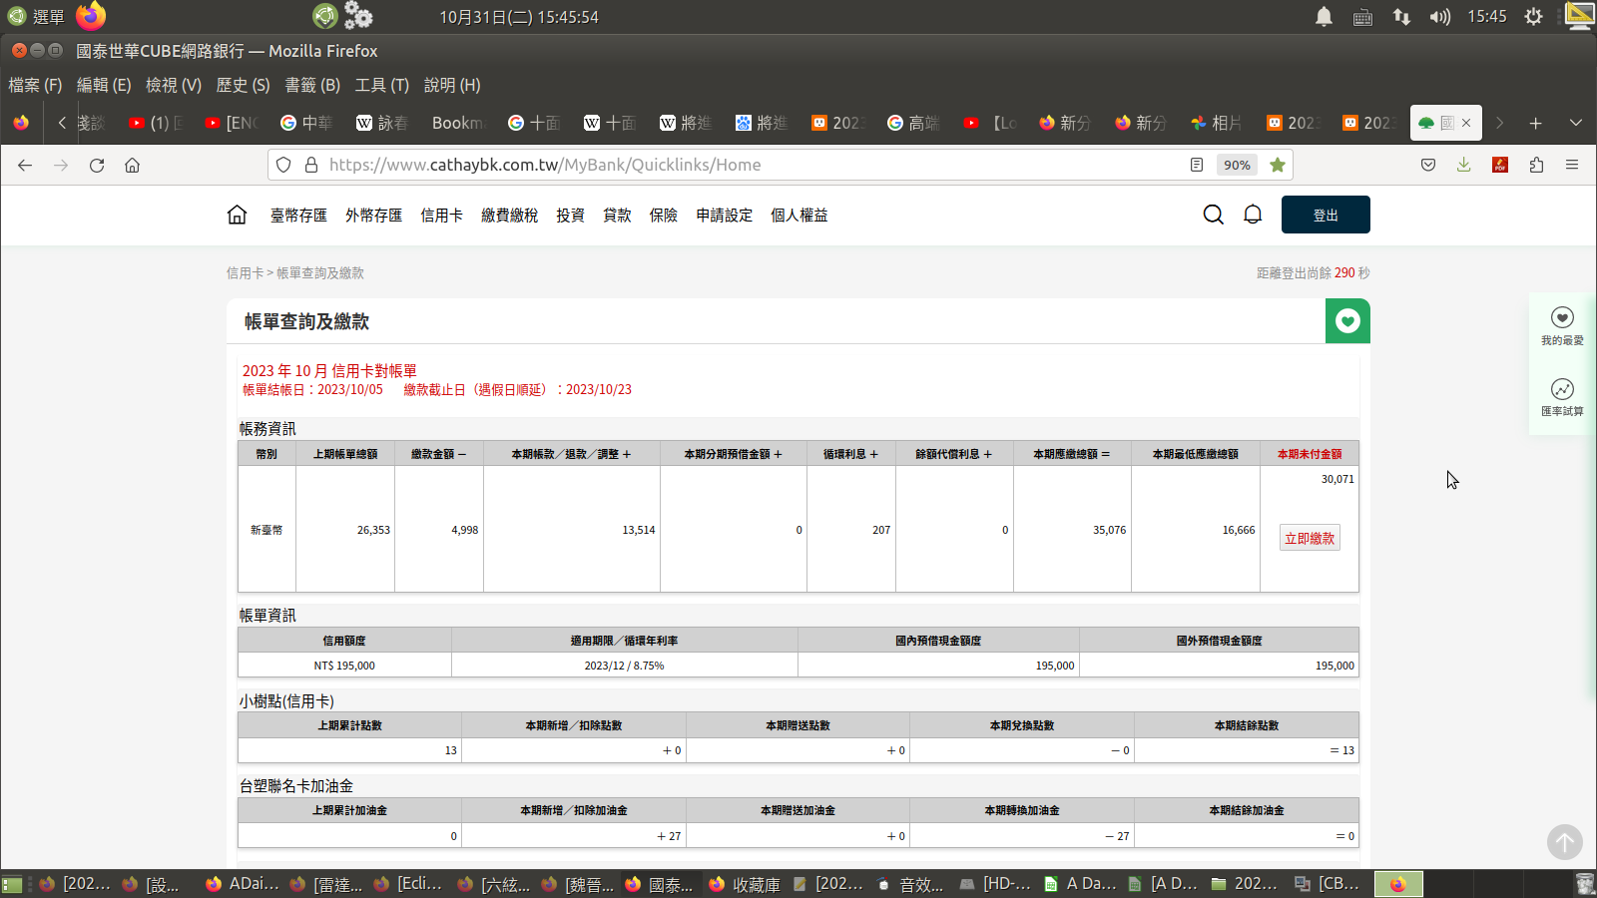Open the 說明 (H) menu
Image resolution: width=1597 pixels, height=898 pixels.
pyautogui.click(x=452, y=85)
